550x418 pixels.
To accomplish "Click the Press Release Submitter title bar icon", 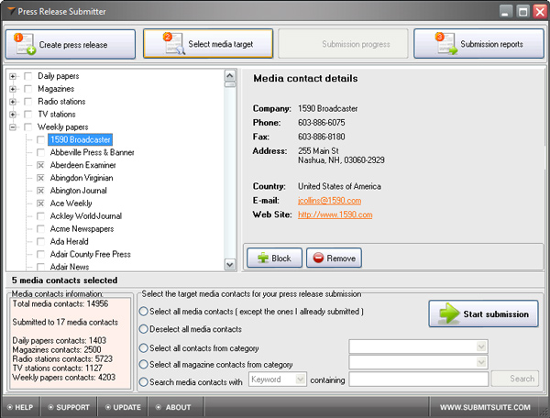I will coord(9,11).
